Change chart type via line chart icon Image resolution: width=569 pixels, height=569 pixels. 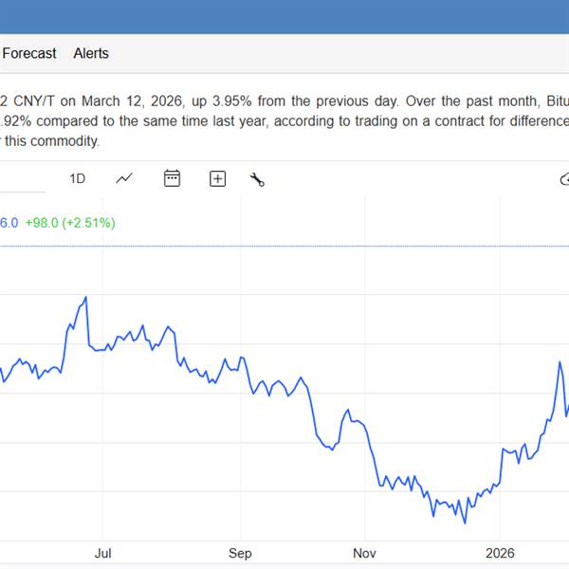pos(124,178)
